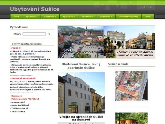Screen dimensions: 165x124
Task: Focus the Hledat search input field
Action: (34, 34)
